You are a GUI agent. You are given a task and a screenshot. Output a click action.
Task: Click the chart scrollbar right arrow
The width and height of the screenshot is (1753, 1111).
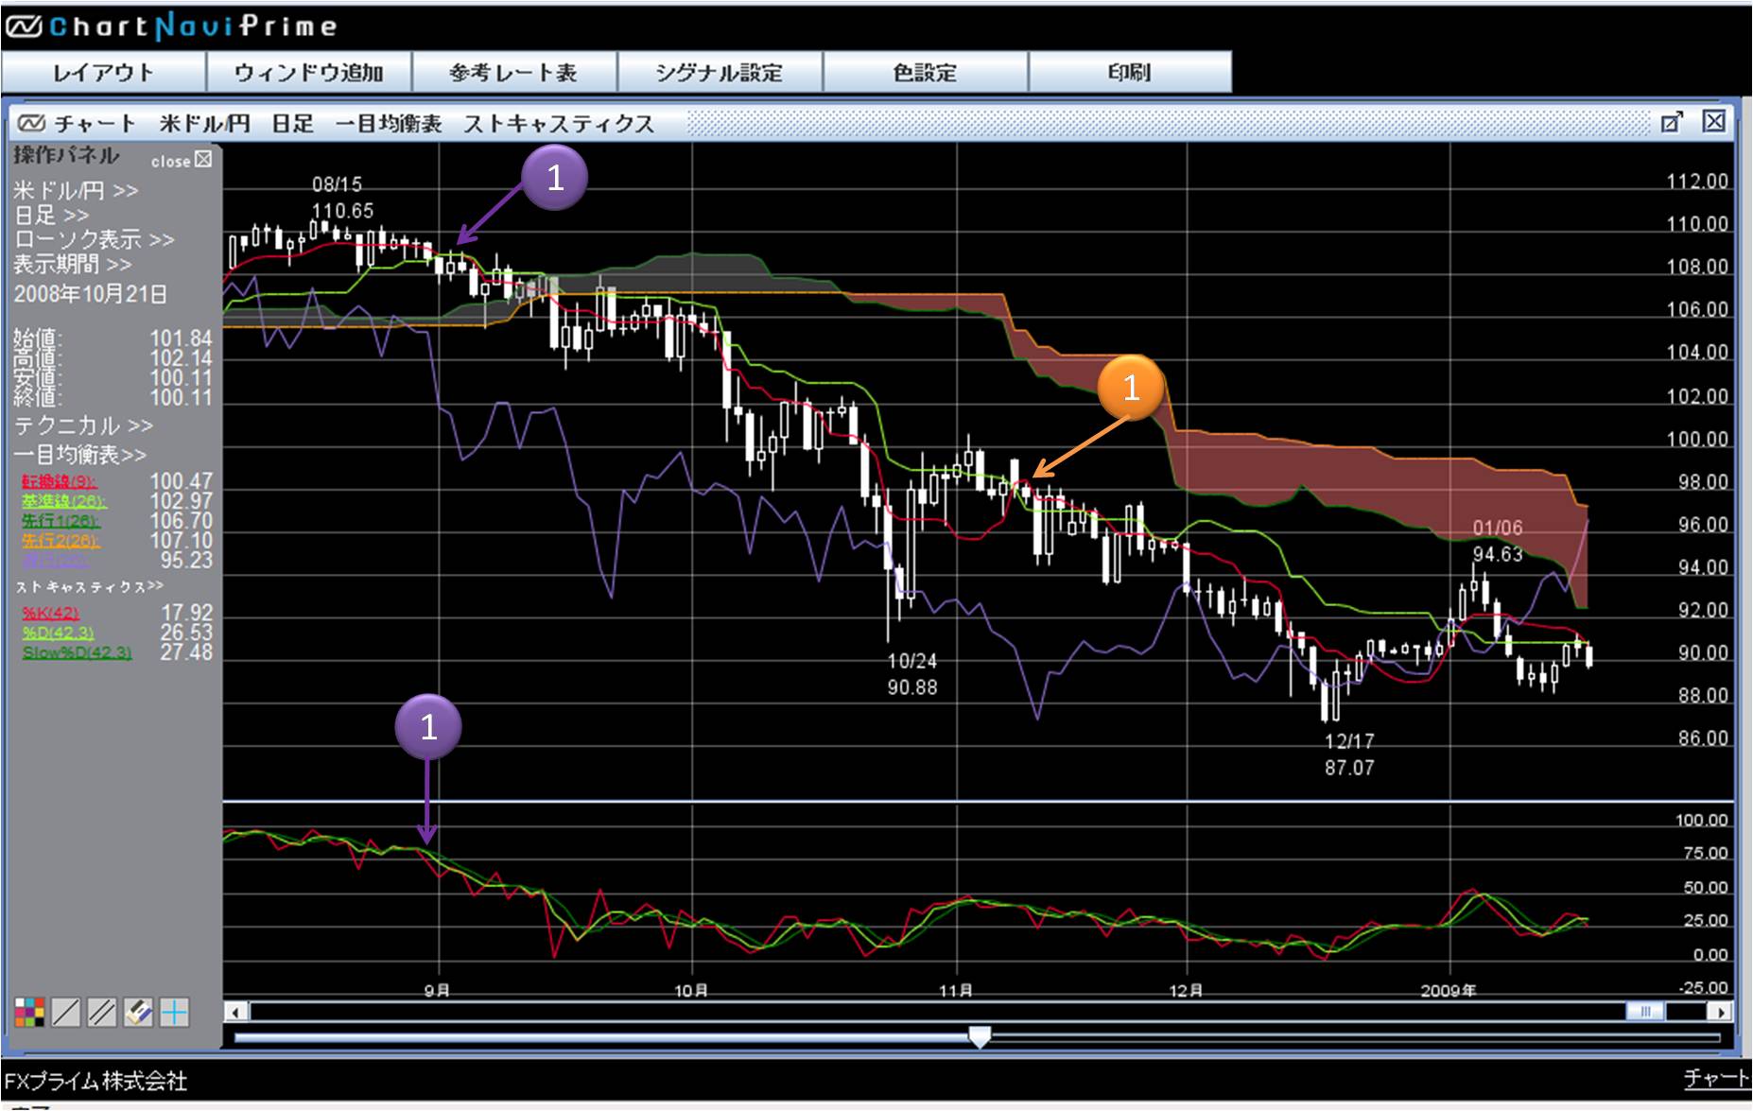pyautogui.click(x=1722, y=1013)
